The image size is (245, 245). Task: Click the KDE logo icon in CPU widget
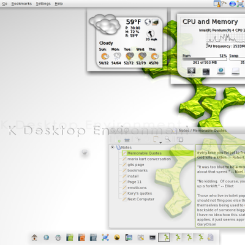tap(191, 71)
